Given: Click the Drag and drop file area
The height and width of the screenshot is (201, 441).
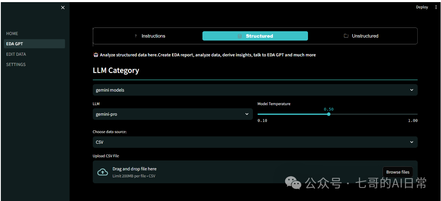Looking at the screenshot, I should pos(255,172).
